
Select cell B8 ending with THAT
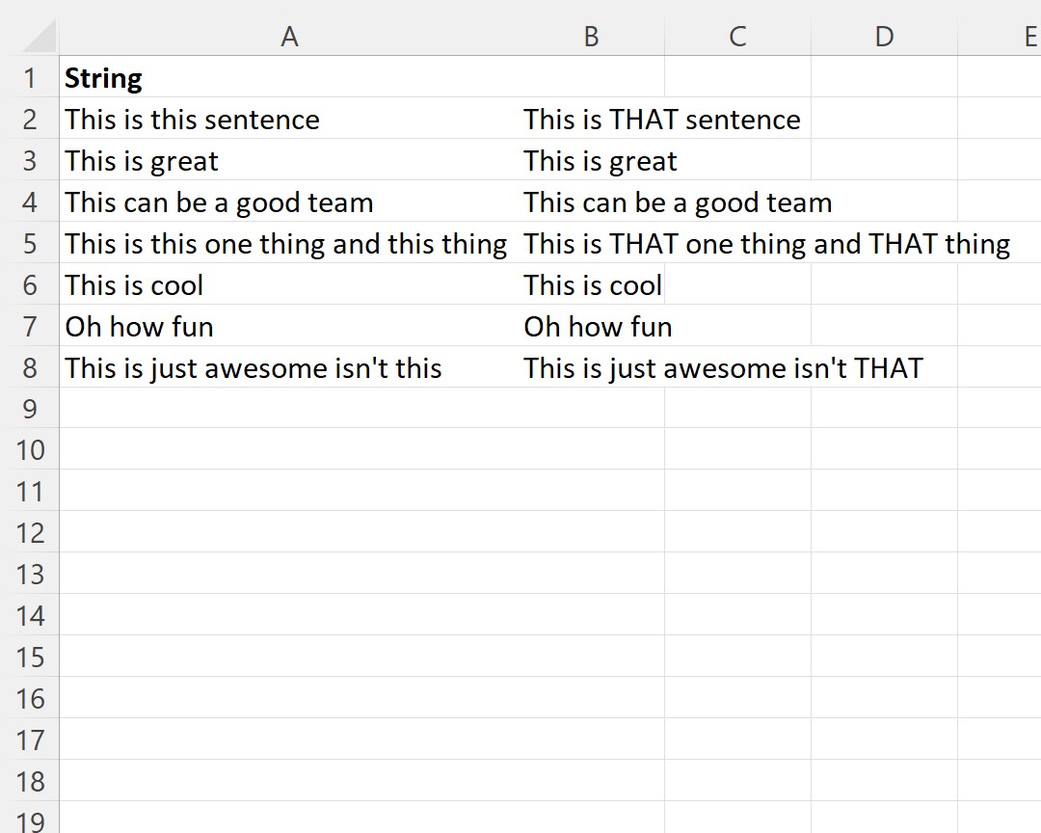tap(591, 367)
